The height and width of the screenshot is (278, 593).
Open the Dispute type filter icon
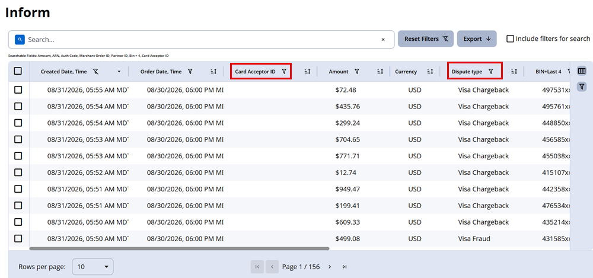point(491,72)
